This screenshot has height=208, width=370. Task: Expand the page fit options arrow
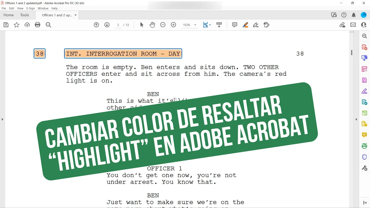tap(210, 25)
